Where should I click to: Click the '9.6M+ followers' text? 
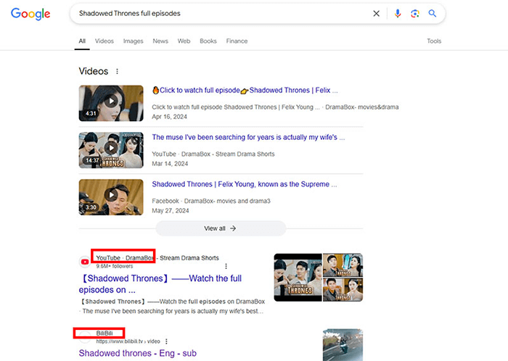pos(115,266)
